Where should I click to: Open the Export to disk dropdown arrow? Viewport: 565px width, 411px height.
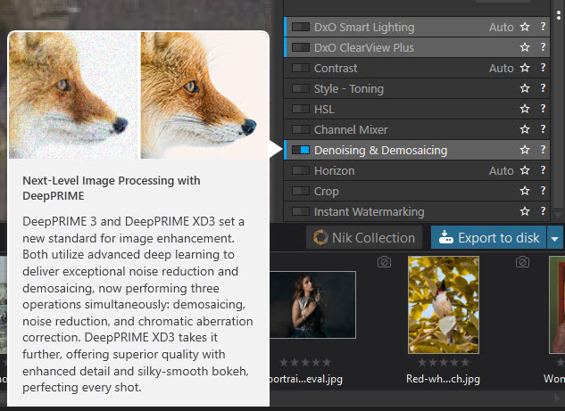[555, 238]
